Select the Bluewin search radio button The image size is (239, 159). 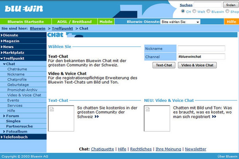pos(208,11)
